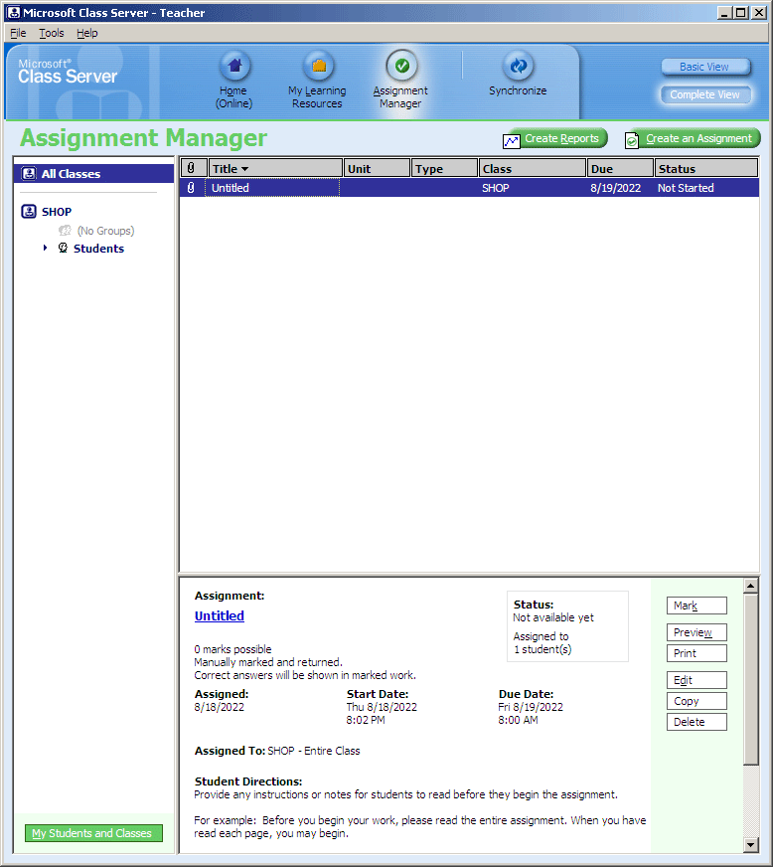Click the Class Server title bar icon
773x867 pixels.
click(14, 12)
